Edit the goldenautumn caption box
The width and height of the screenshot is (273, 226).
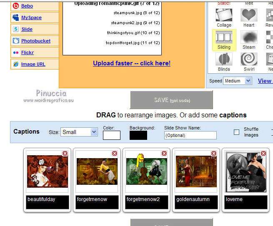(196, 202)
